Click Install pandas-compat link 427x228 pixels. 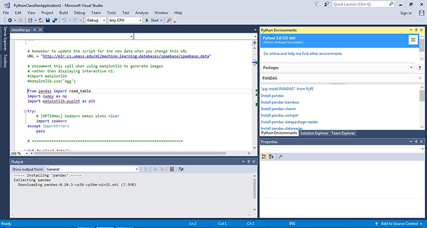280,115
